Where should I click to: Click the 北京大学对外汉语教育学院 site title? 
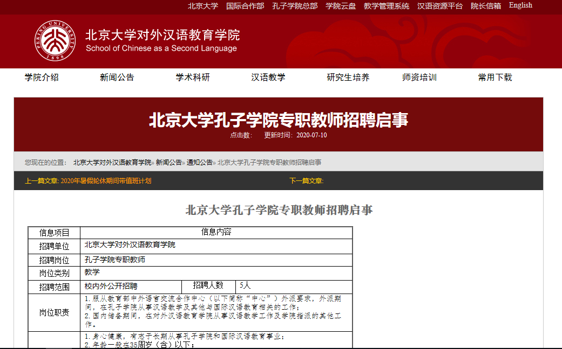(x=162, y=35)
